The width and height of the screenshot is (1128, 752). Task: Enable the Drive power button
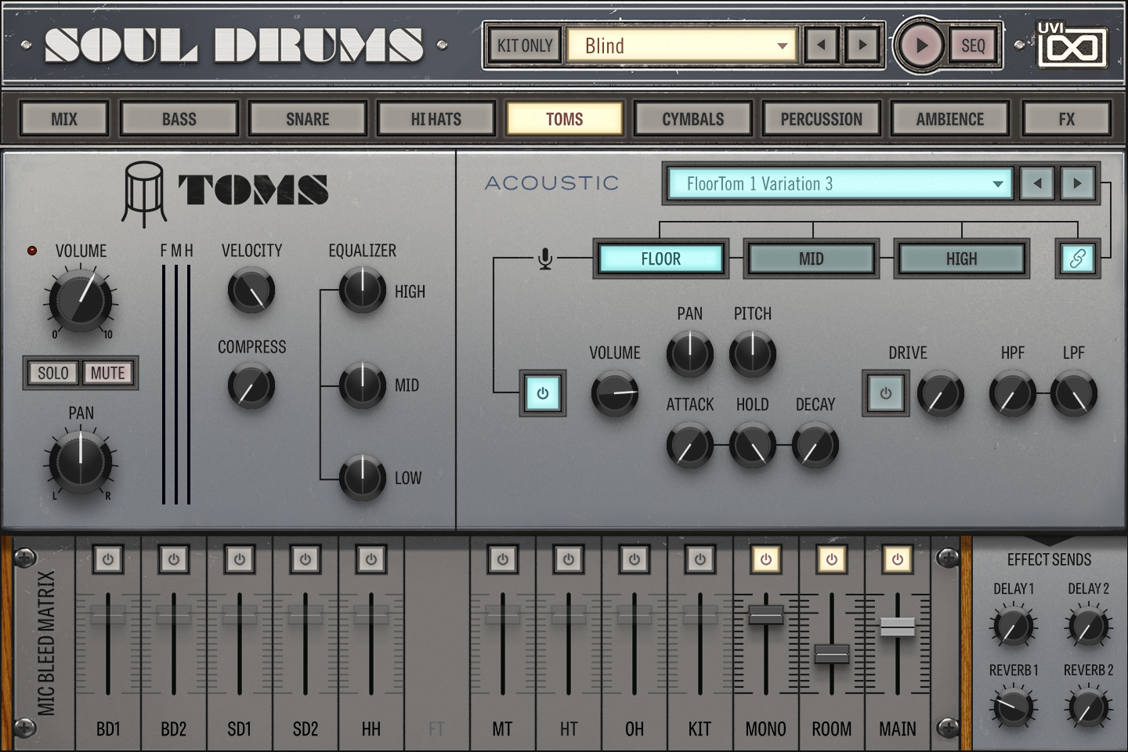tap(885, 393)
